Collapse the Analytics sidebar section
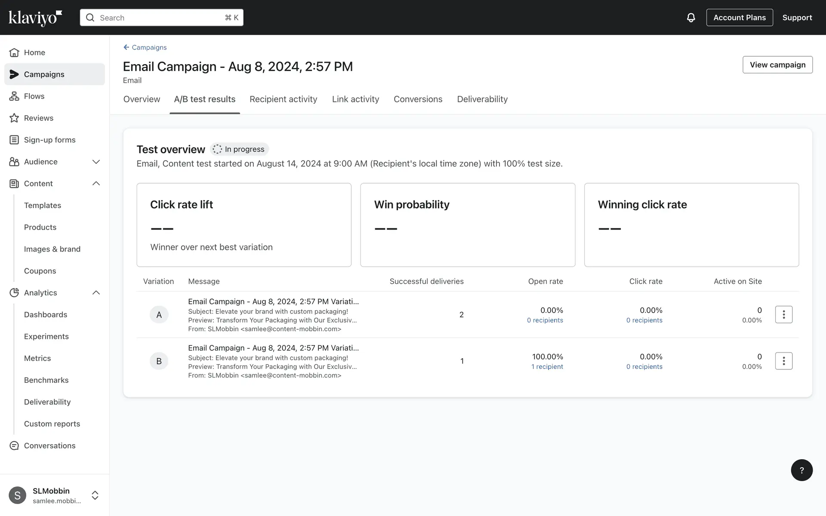 pyautogui.click(x=96, y=293)
